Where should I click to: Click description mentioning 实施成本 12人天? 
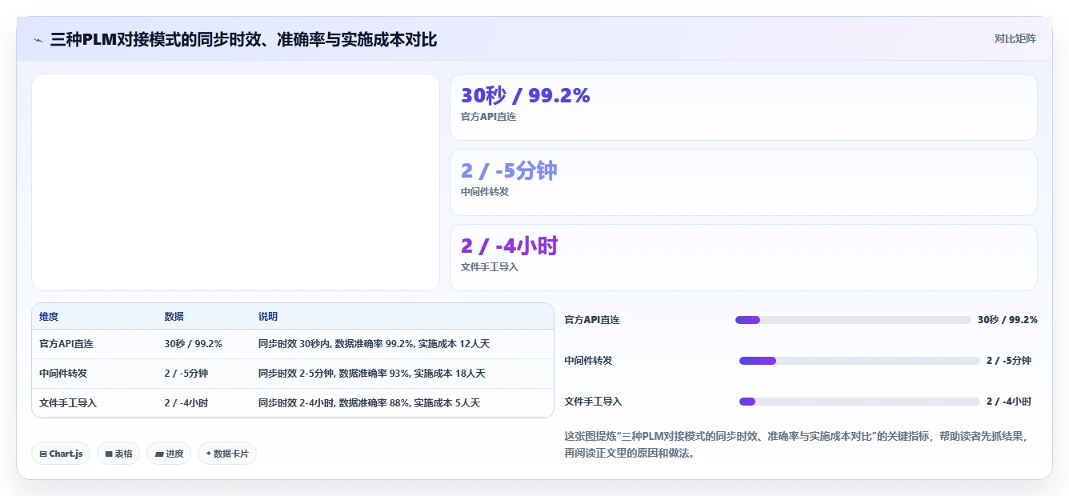374,344
